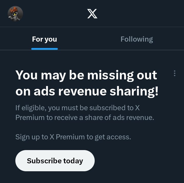Open the profile avatar account menu
The height and width of the screenshot is (183, 184).
coord(15,14)
